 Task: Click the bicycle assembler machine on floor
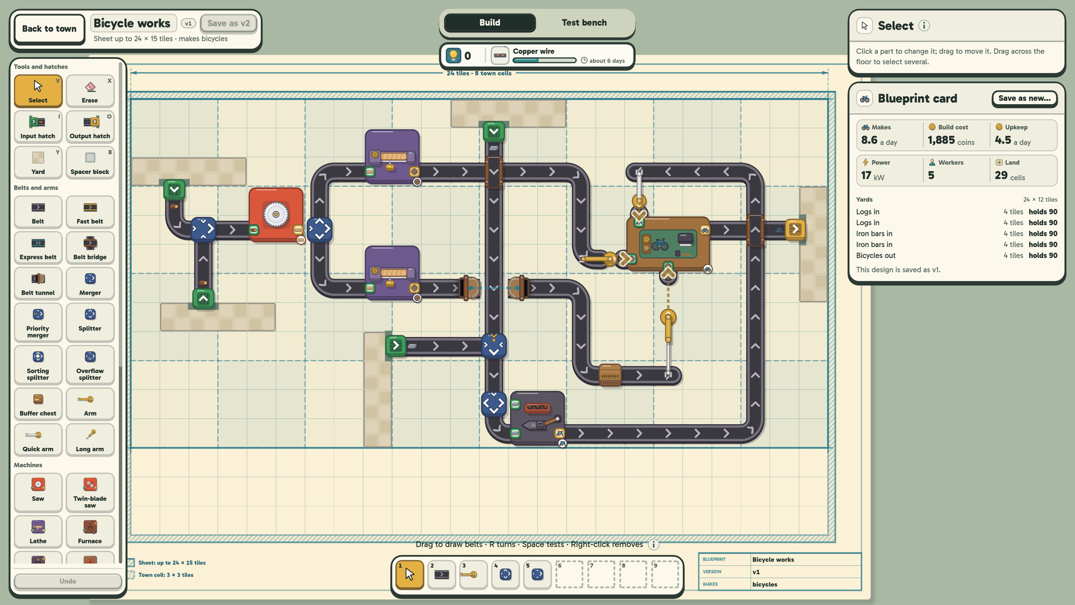(x=668, y=244)
